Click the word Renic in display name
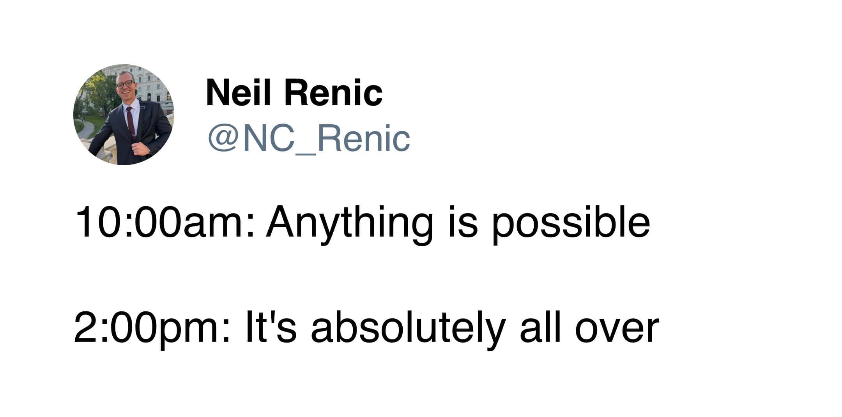The height and width of the screenshot is (417, 842). click(x=334, y=93)
